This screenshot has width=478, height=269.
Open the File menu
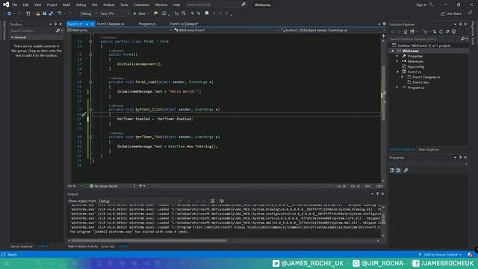click(x=14, y=4)
